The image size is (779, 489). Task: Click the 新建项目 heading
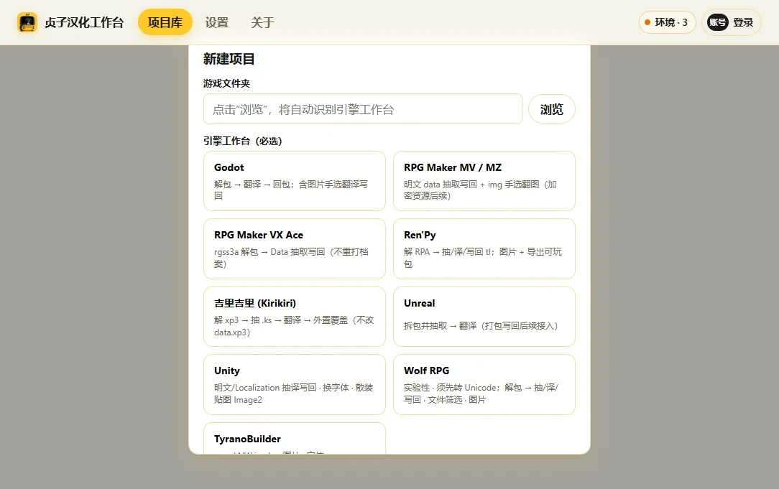coord(229,59)
